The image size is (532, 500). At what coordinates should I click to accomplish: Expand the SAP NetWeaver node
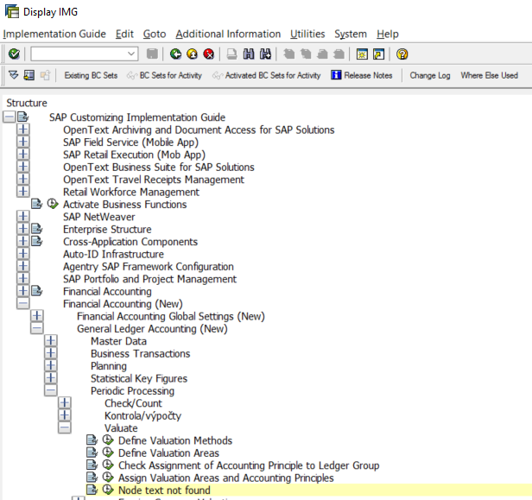(x=23, y=217)
